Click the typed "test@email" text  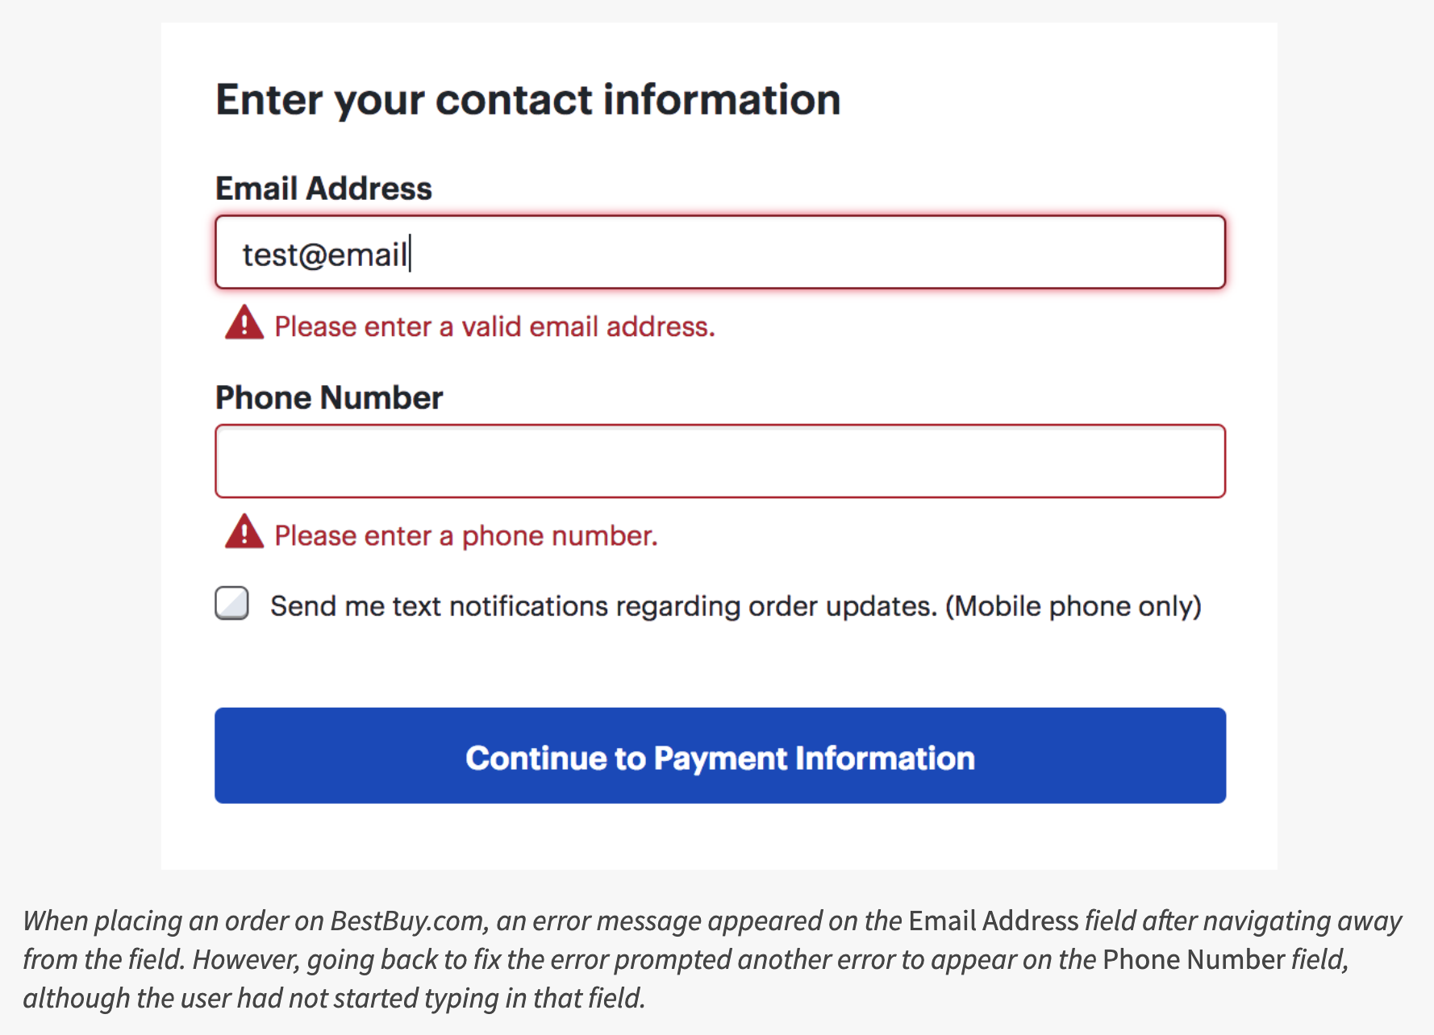tap(325, 255)
